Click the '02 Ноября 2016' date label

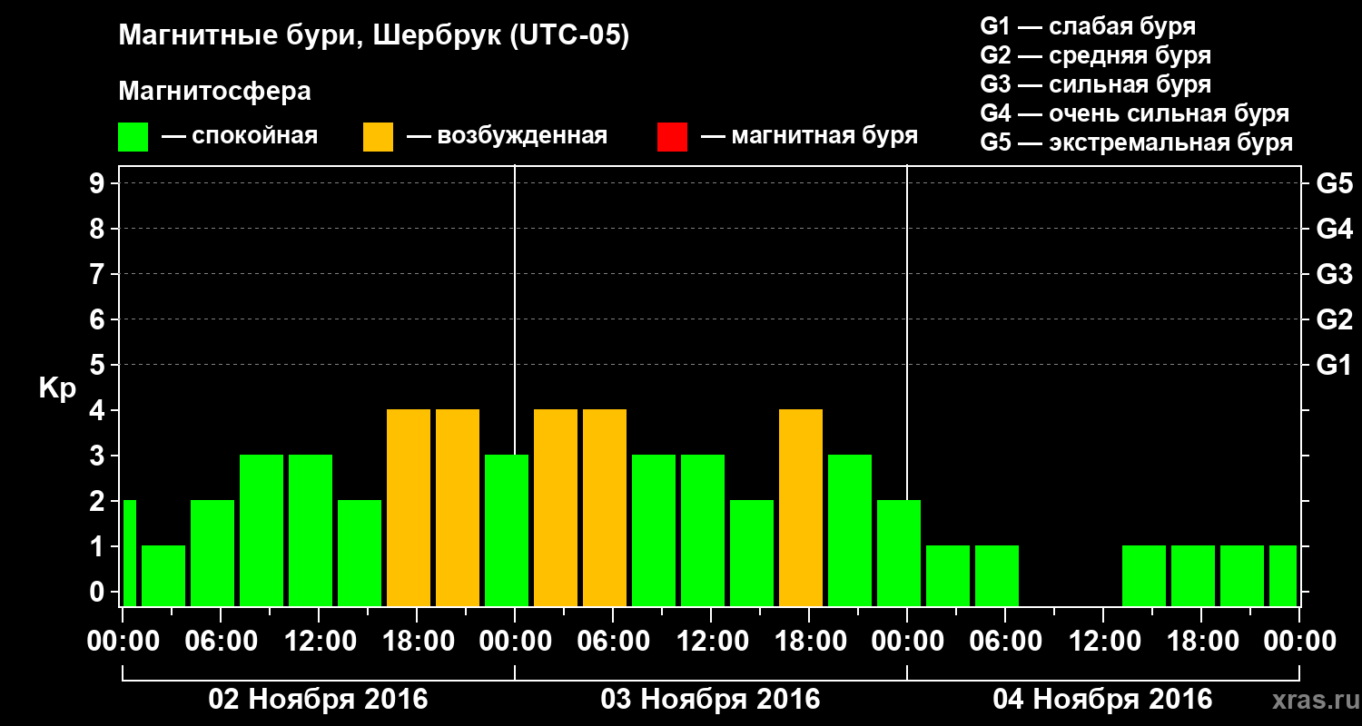coord(318,699)
